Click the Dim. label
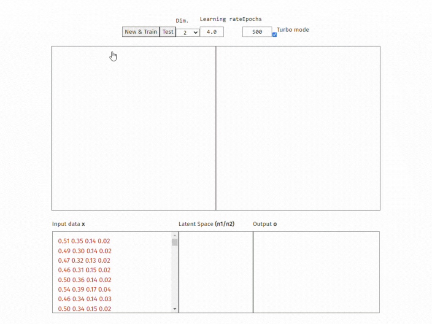 [x=182, y=21]
